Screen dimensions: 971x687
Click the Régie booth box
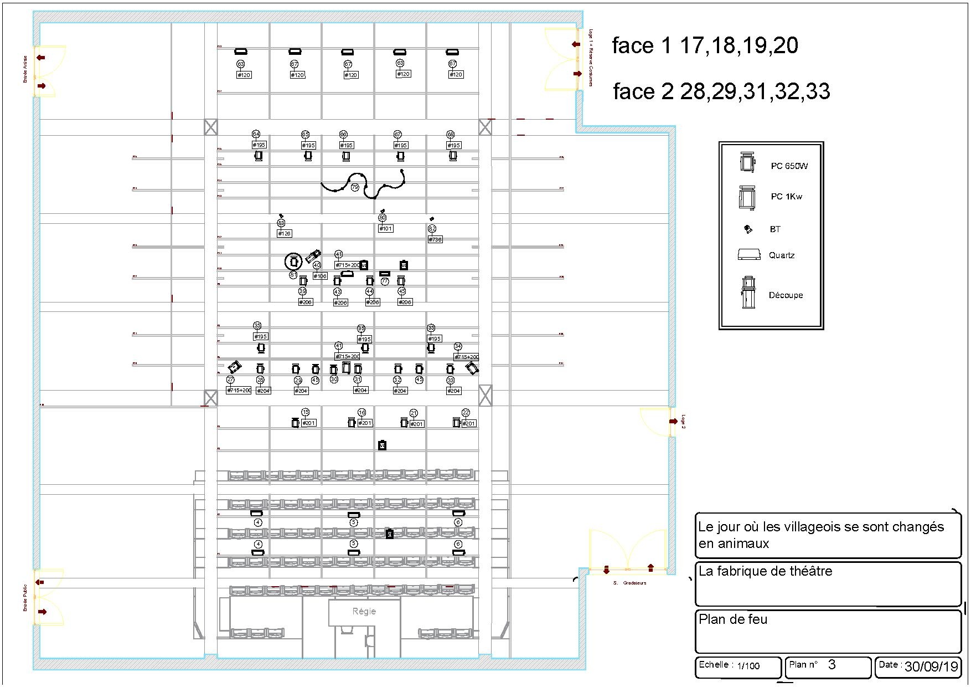364,612
